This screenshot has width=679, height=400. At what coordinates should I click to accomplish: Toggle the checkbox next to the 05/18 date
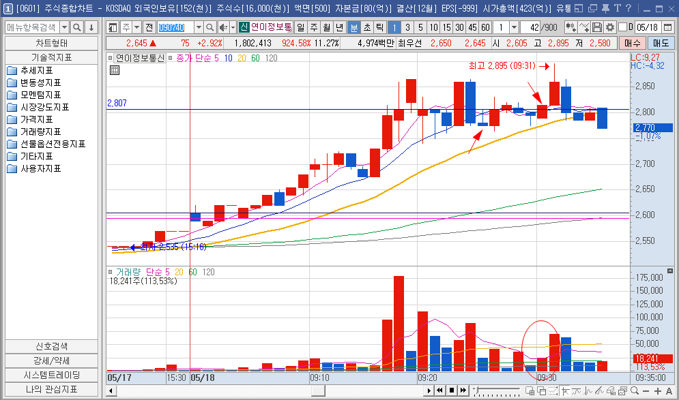(622, 27)
